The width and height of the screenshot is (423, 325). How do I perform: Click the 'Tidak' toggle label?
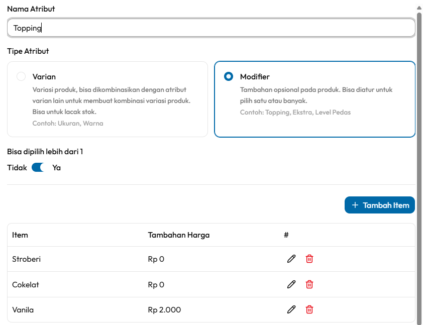[x=17, y=168]
